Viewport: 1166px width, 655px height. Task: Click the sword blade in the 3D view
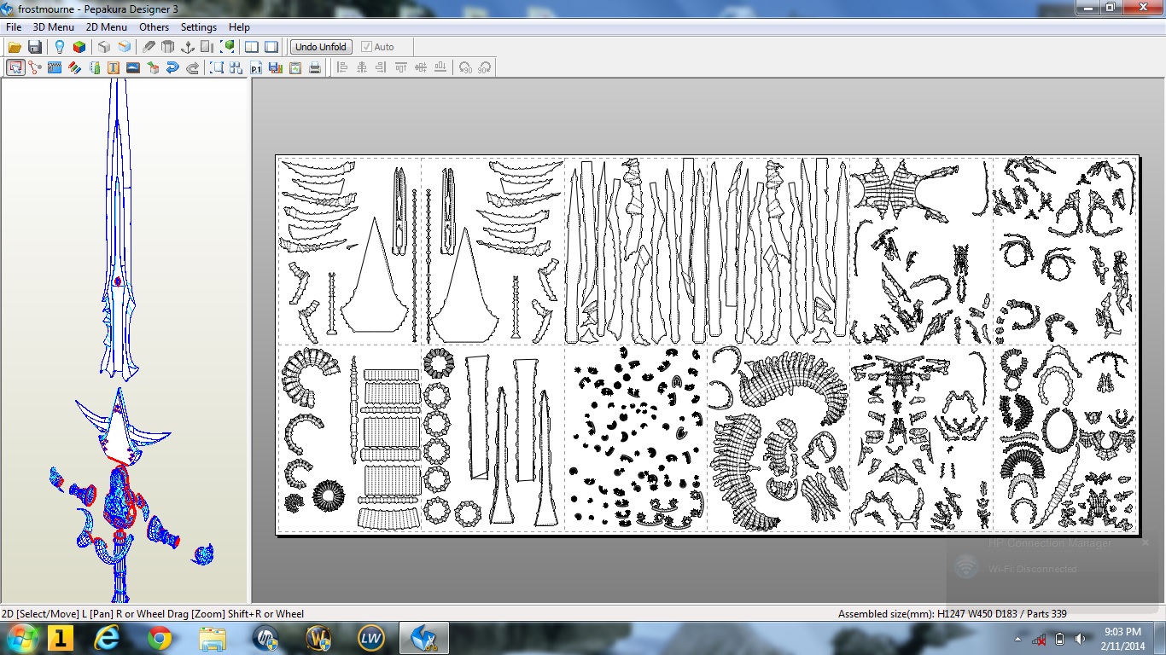point(119,230)
